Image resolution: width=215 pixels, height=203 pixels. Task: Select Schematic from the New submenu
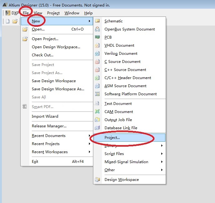click(129, 21)
